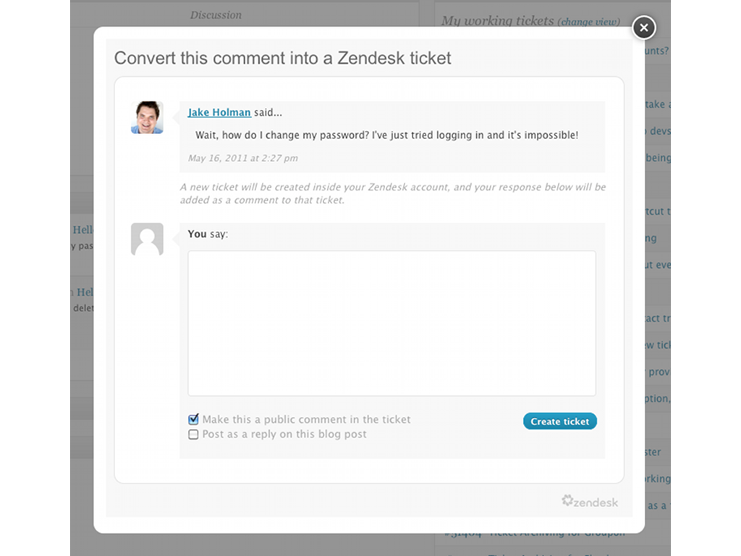This screenshot has height=556, width=741.
Task: Click Jake's comment text about password
Action: point(386,135)
